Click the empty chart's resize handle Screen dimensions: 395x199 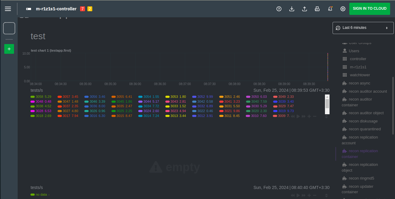326,195
